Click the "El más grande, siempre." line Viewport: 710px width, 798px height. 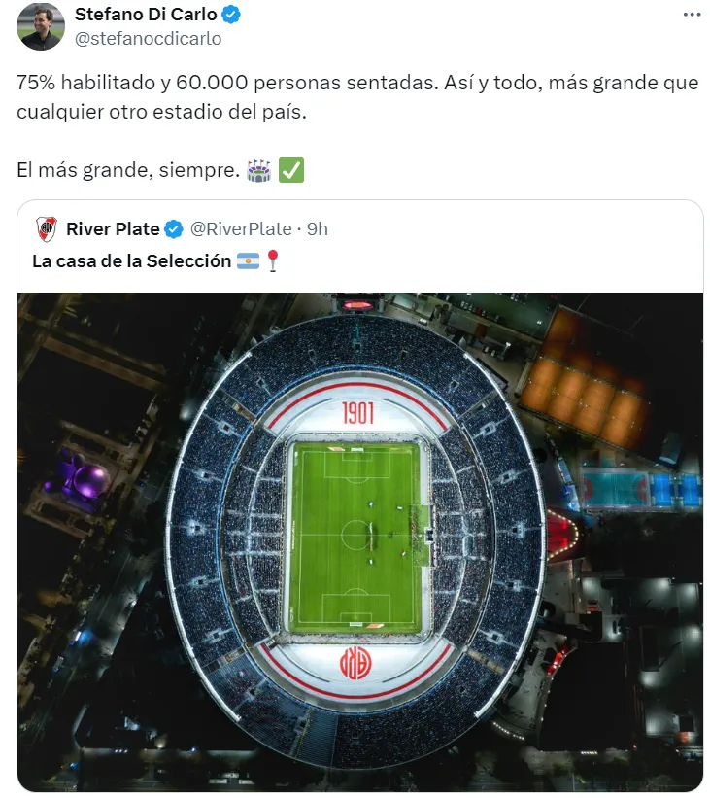point(127,171)
